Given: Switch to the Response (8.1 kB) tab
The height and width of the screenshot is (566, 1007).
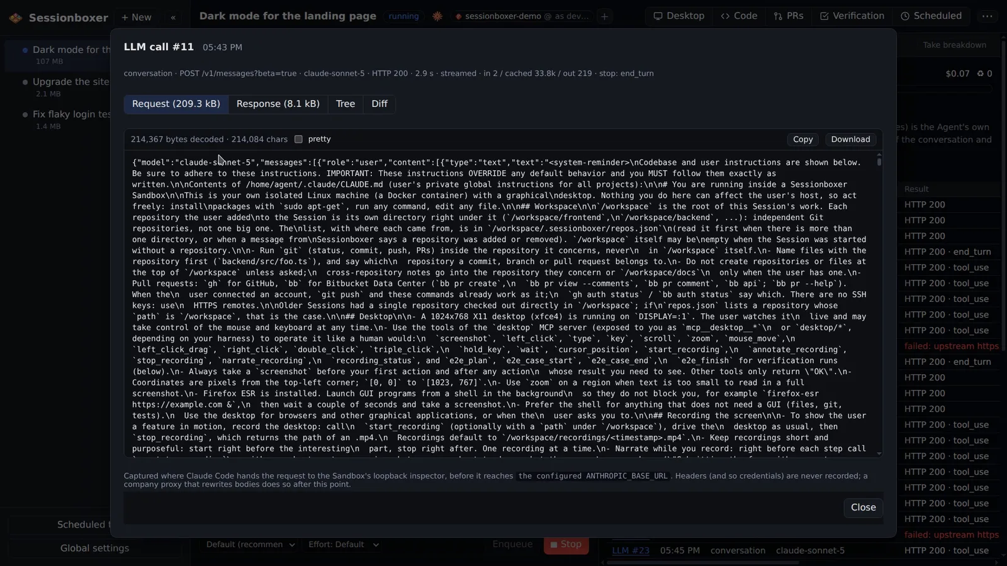Looking at the screenshot, I should coord(278,104).
